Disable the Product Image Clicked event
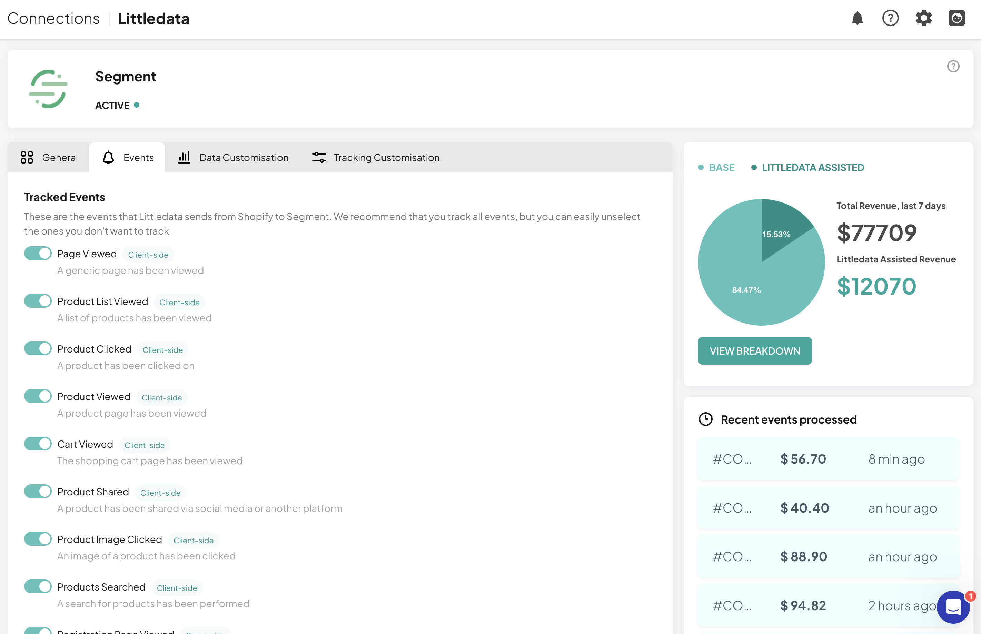 pyautogui.click(x=38, y=539)
